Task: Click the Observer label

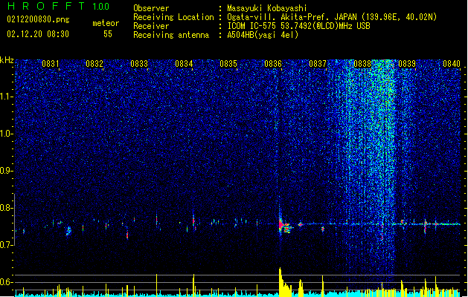Action: pyautogui.click(x=151, y=8)
